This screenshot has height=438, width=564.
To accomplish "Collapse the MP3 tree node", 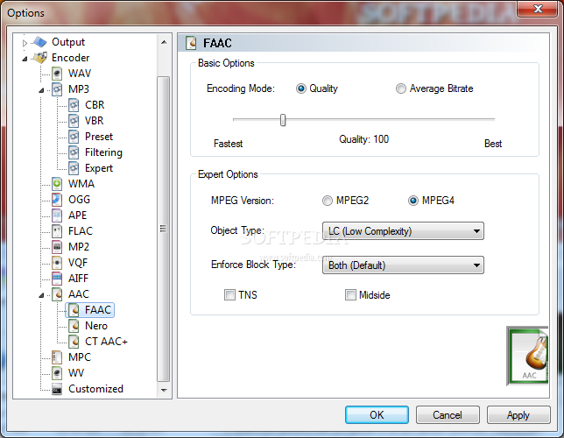I will pos(41,90).
